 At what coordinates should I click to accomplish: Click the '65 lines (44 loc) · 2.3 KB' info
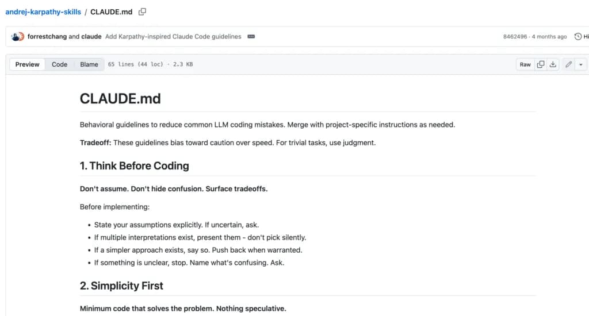coord(150,64)
